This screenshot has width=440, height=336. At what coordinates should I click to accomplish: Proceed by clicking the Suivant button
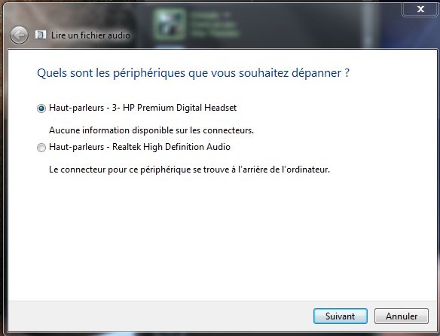(x=340, y=316)
